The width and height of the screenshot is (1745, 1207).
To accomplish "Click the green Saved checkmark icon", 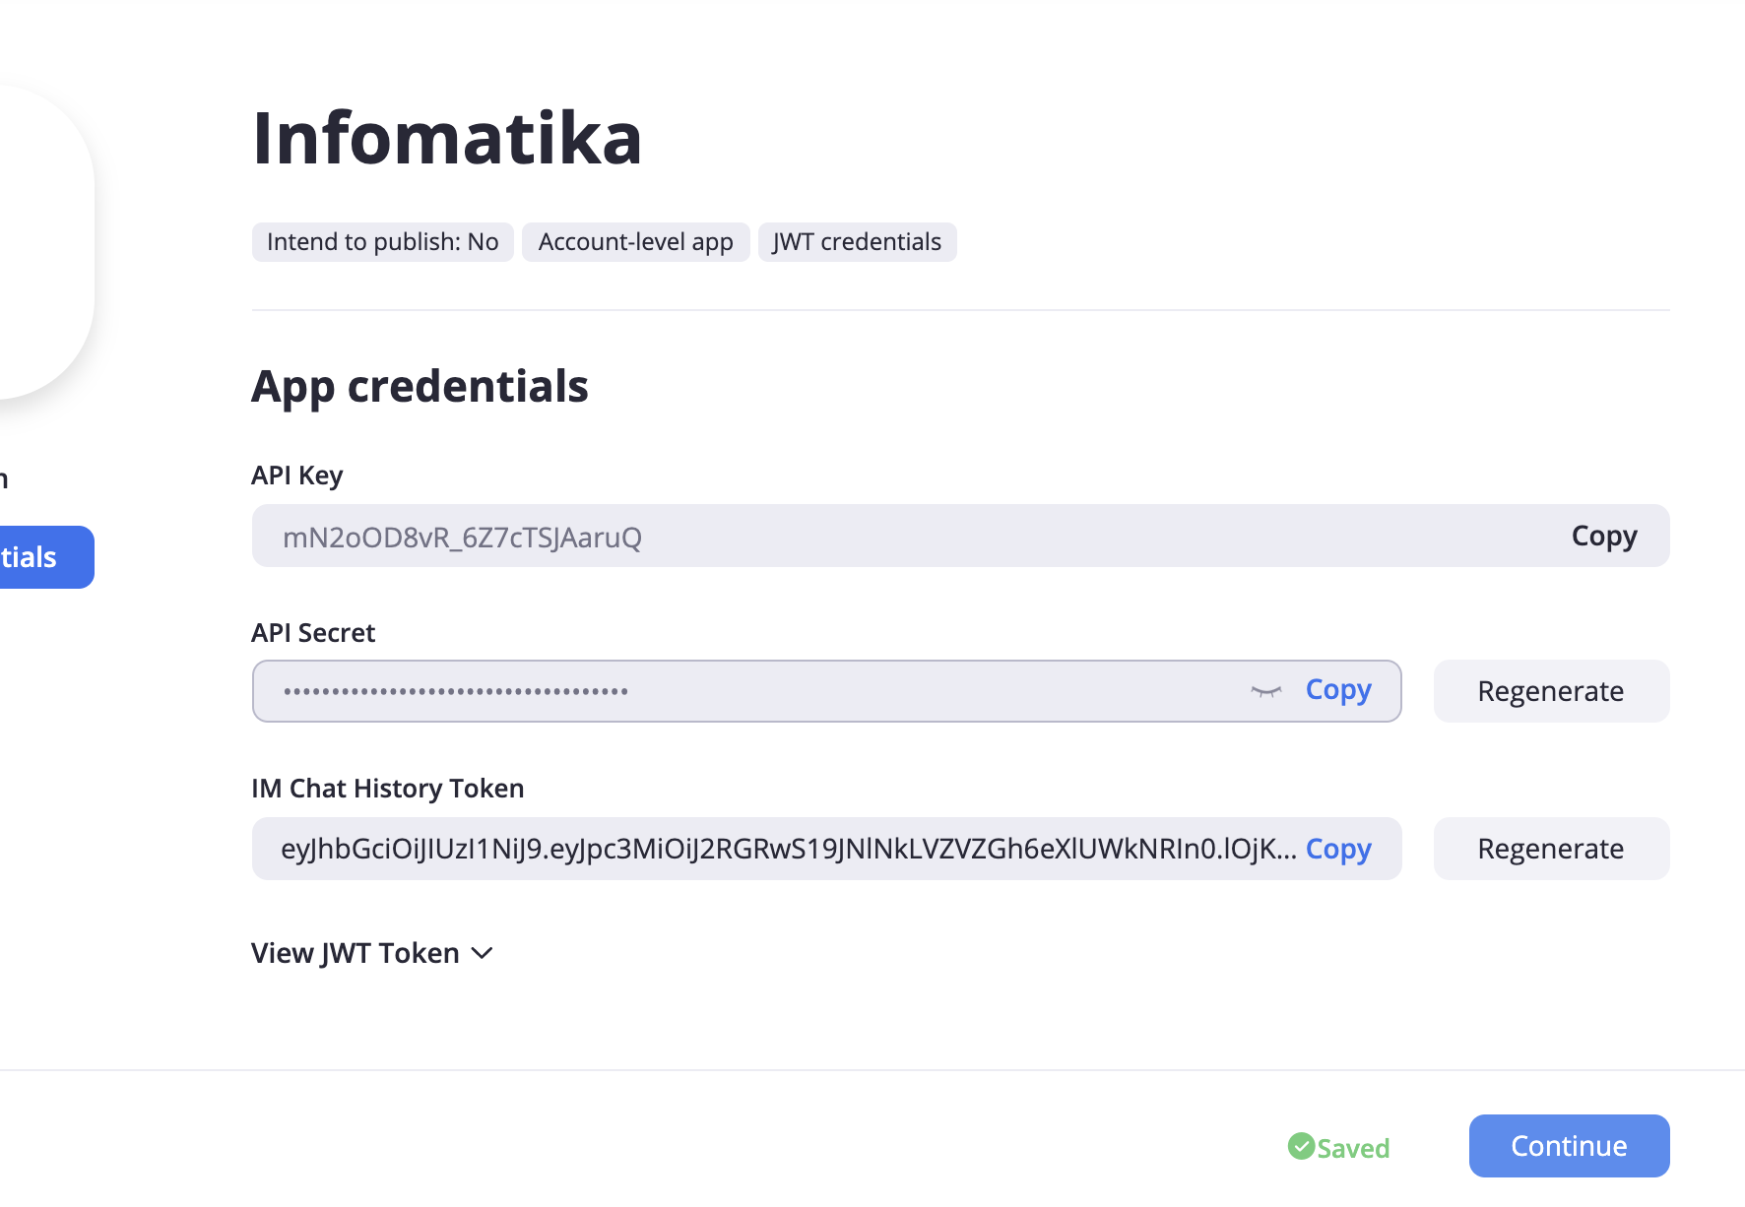I will coord(1301,1146).
